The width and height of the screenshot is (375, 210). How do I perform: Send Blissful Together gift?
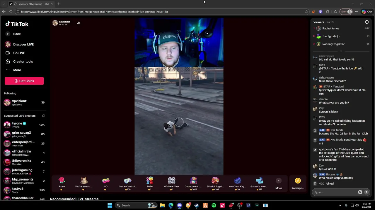click(215, 183)
